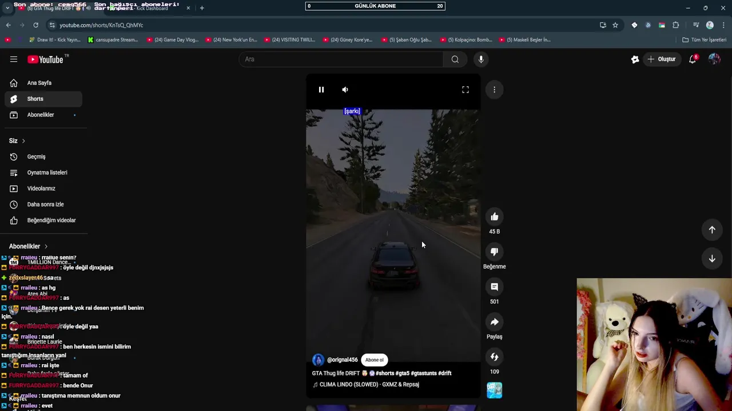The width and height of the screenshot is (732, 411).
Task: Open Beğendiğim videolar
Action: click(x=43, y=220)
